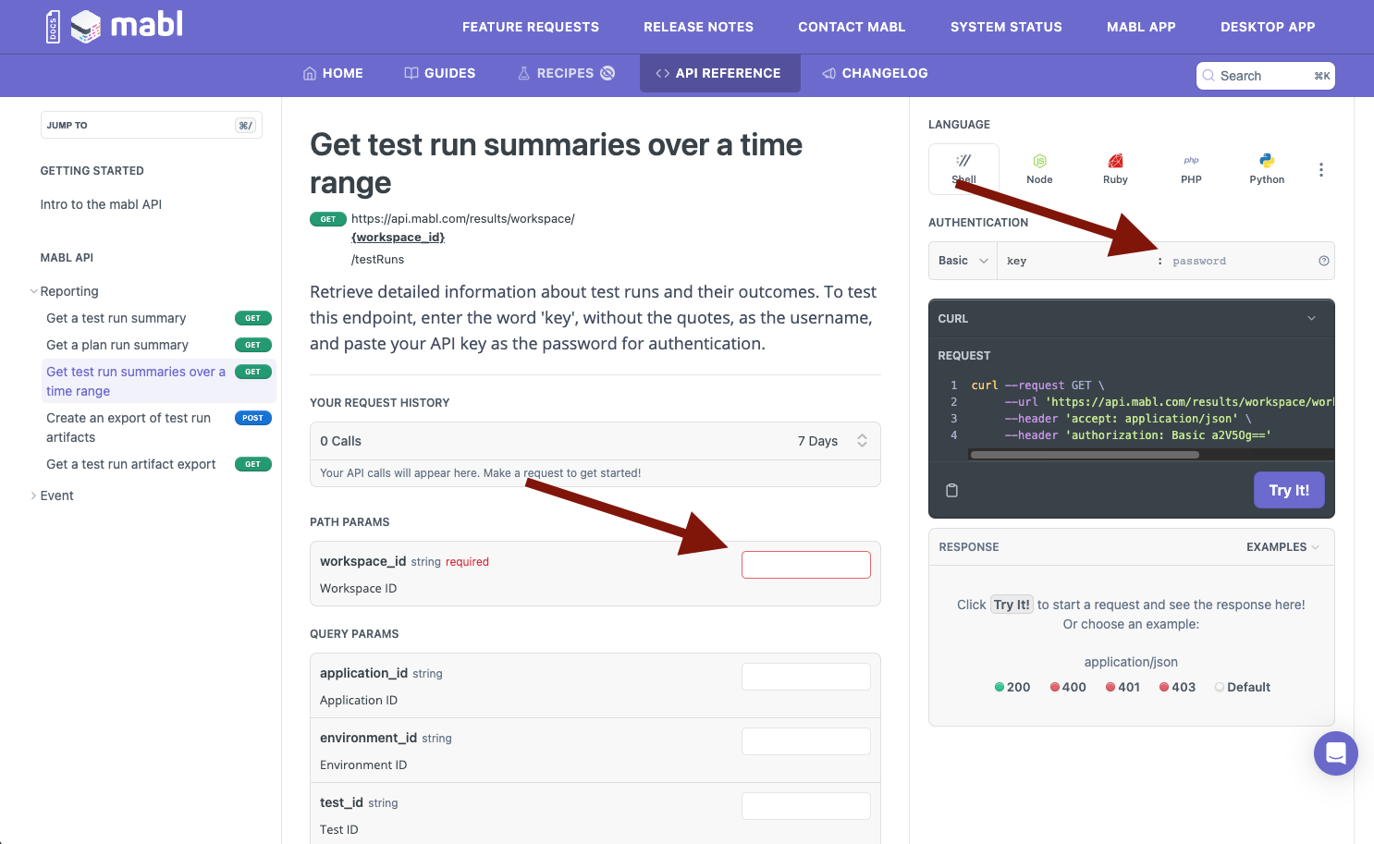Screen dimensions: 1374x844
Task: Open the mabl docs logo home
Action: (114, 26)
